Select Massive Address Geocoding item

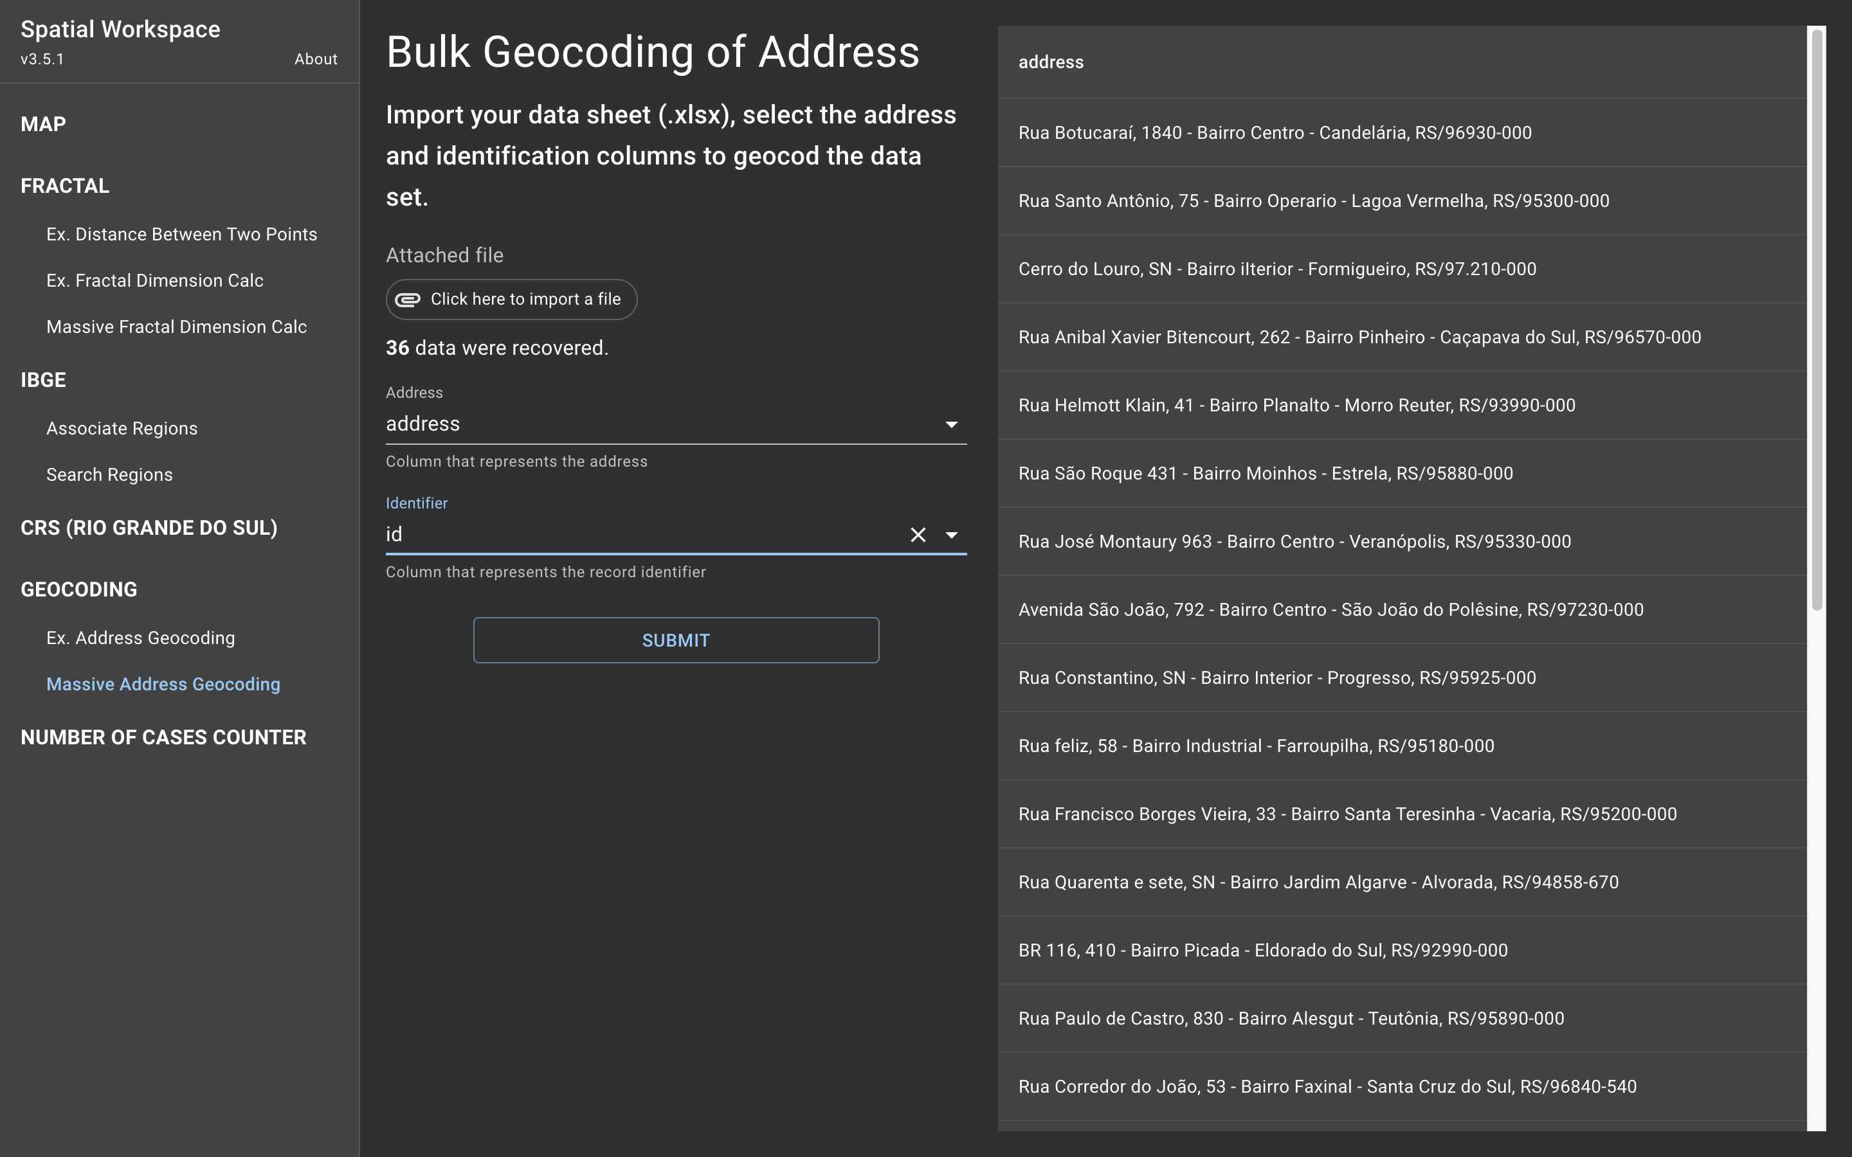point(163,684)
